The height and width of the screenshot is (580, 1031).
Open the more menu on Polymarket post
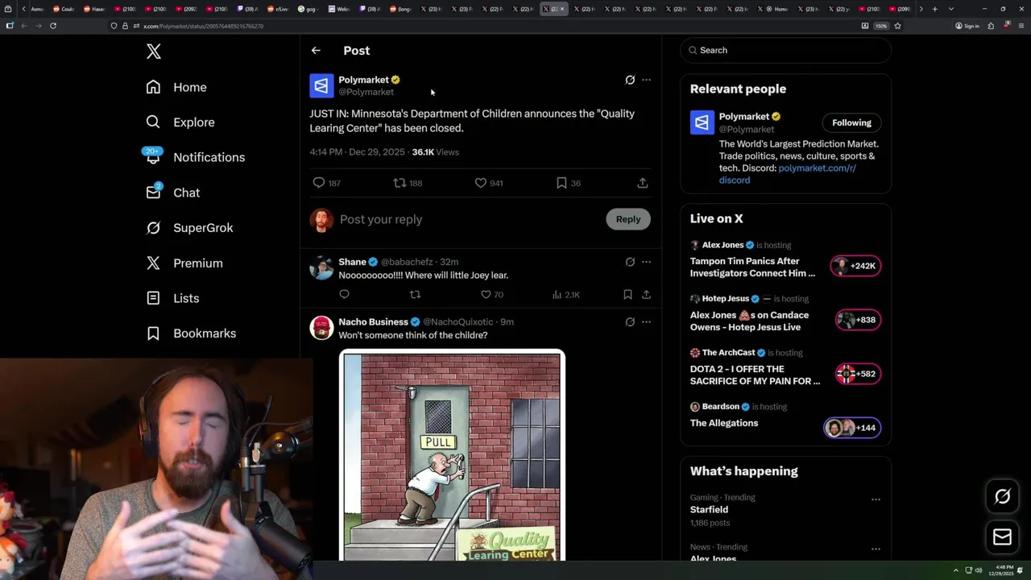[x=646, y=80]
